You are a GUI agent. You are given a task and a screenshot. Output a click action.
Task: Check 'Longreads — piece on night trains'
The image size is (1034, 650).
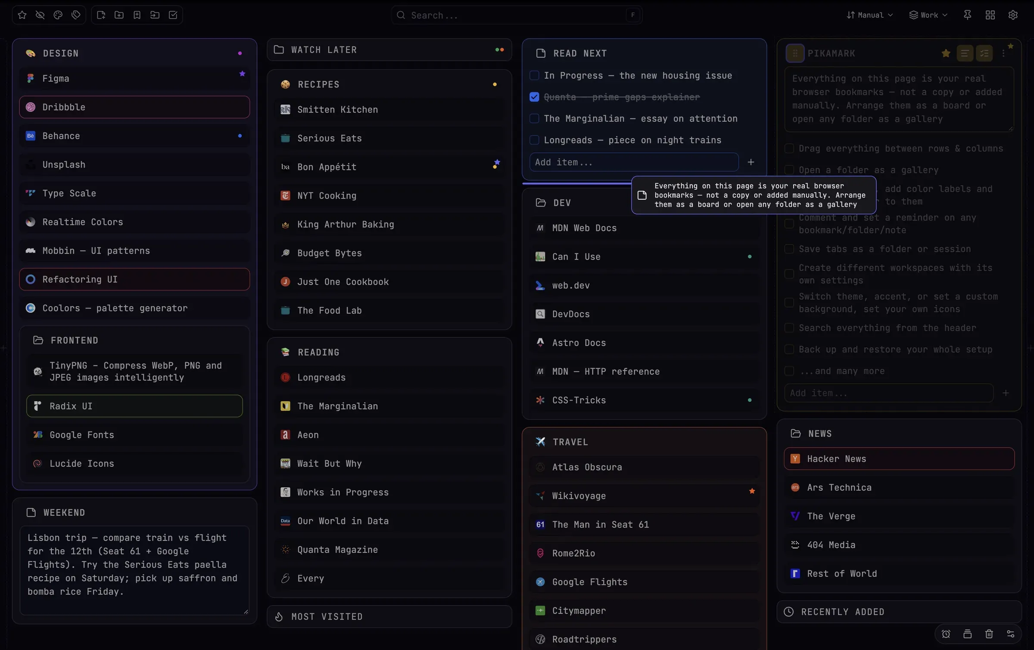point(534,140)
